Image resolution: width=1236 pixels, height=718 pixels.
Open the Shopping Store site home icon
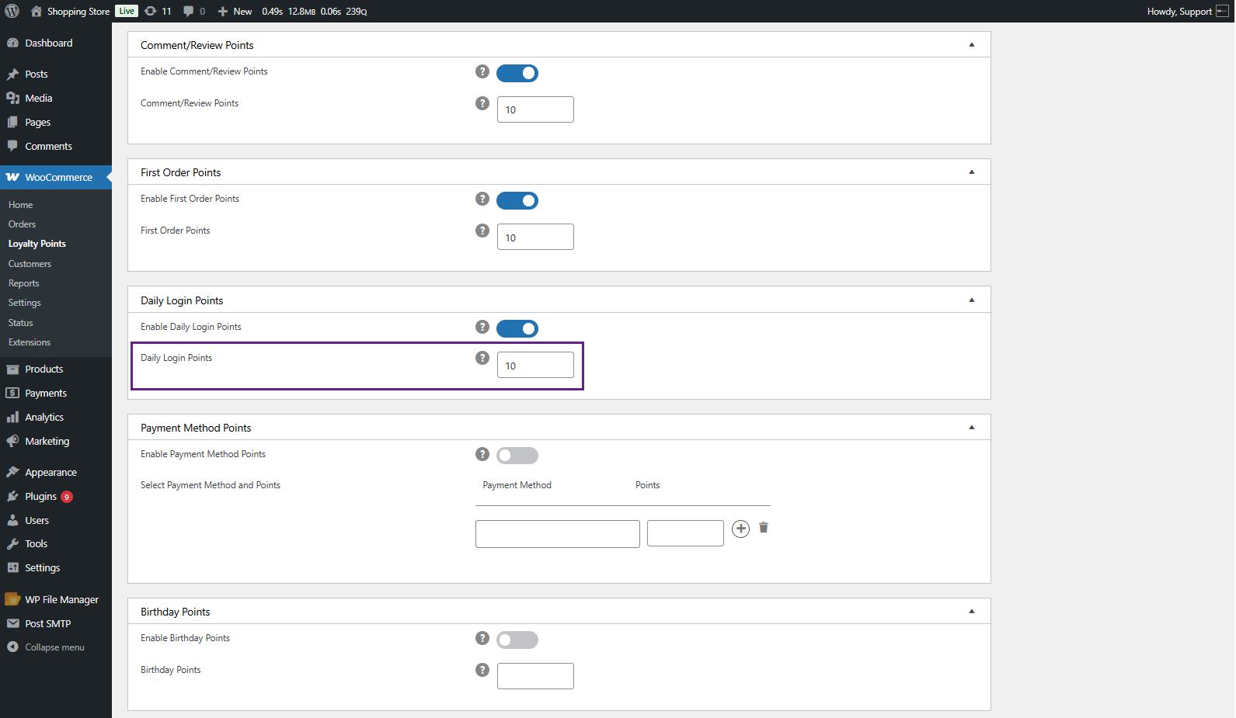click(x=37, y=11)
